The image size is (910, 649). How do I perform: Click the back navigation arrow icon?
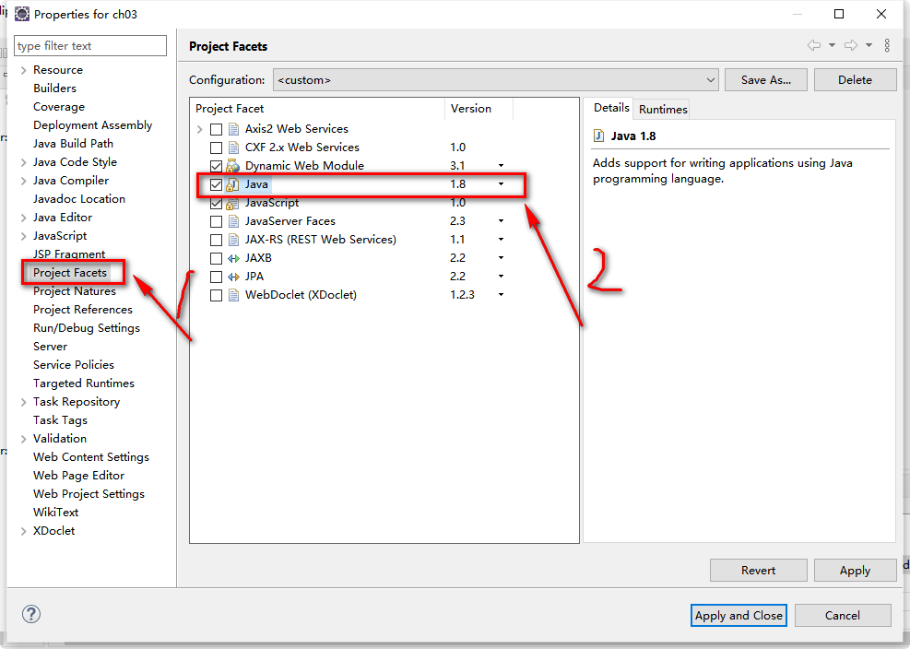(x=815, y=45)
